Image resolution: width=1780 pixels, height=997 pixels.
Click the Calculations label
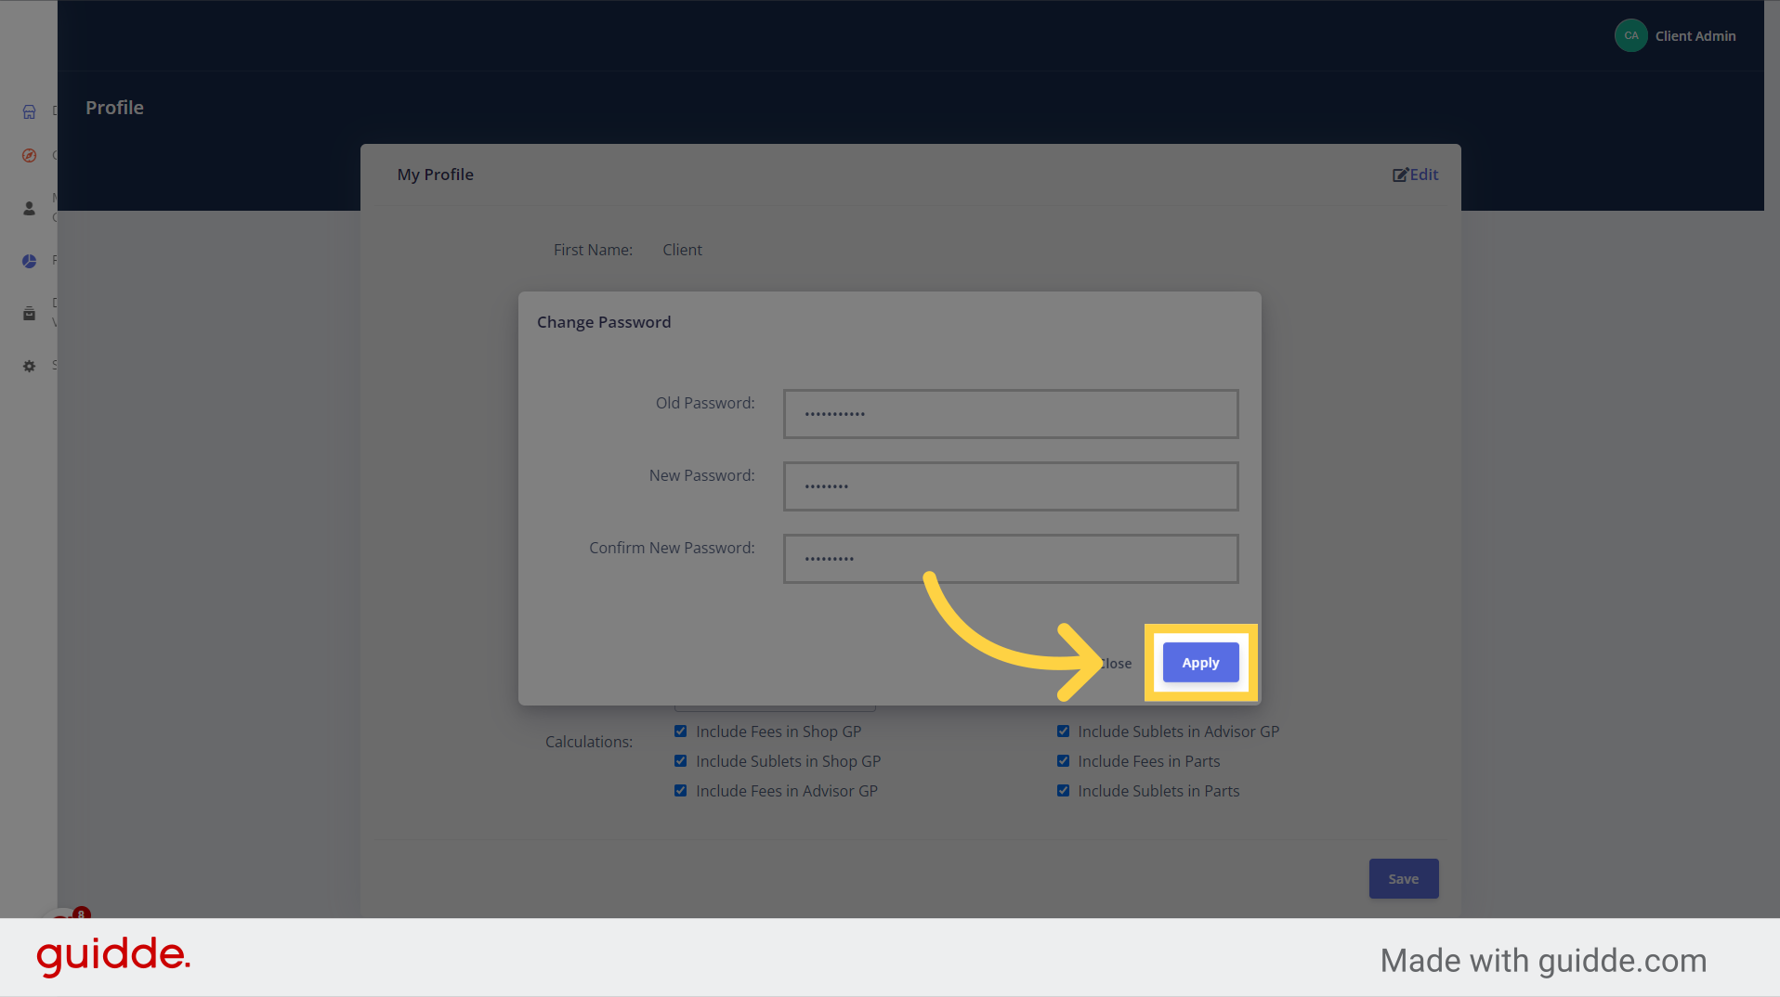pos(589,742)
